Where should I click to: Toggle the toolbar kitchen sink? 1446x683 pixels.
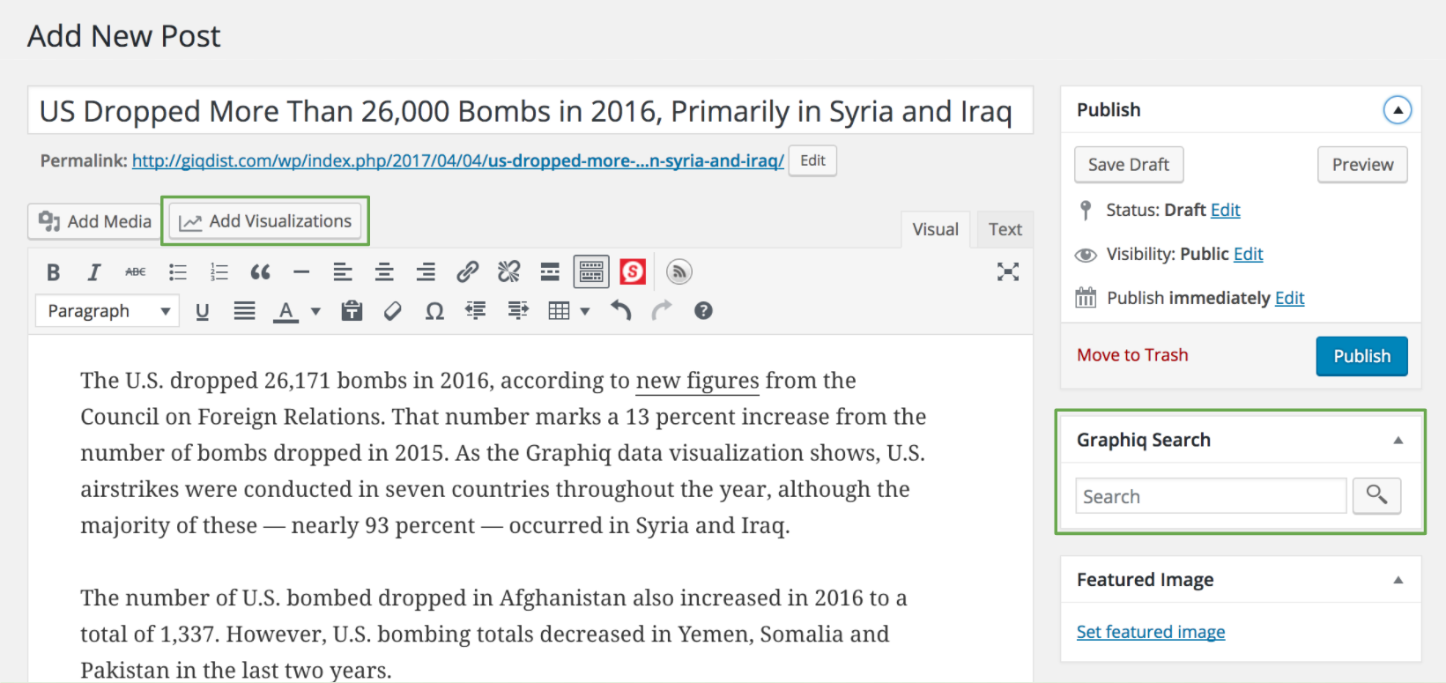(x=591, y=272)
